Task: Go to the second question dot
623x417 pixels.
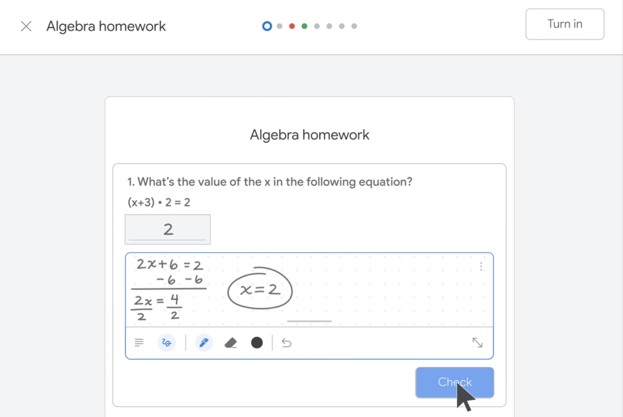Action: [x=279, y=26]
